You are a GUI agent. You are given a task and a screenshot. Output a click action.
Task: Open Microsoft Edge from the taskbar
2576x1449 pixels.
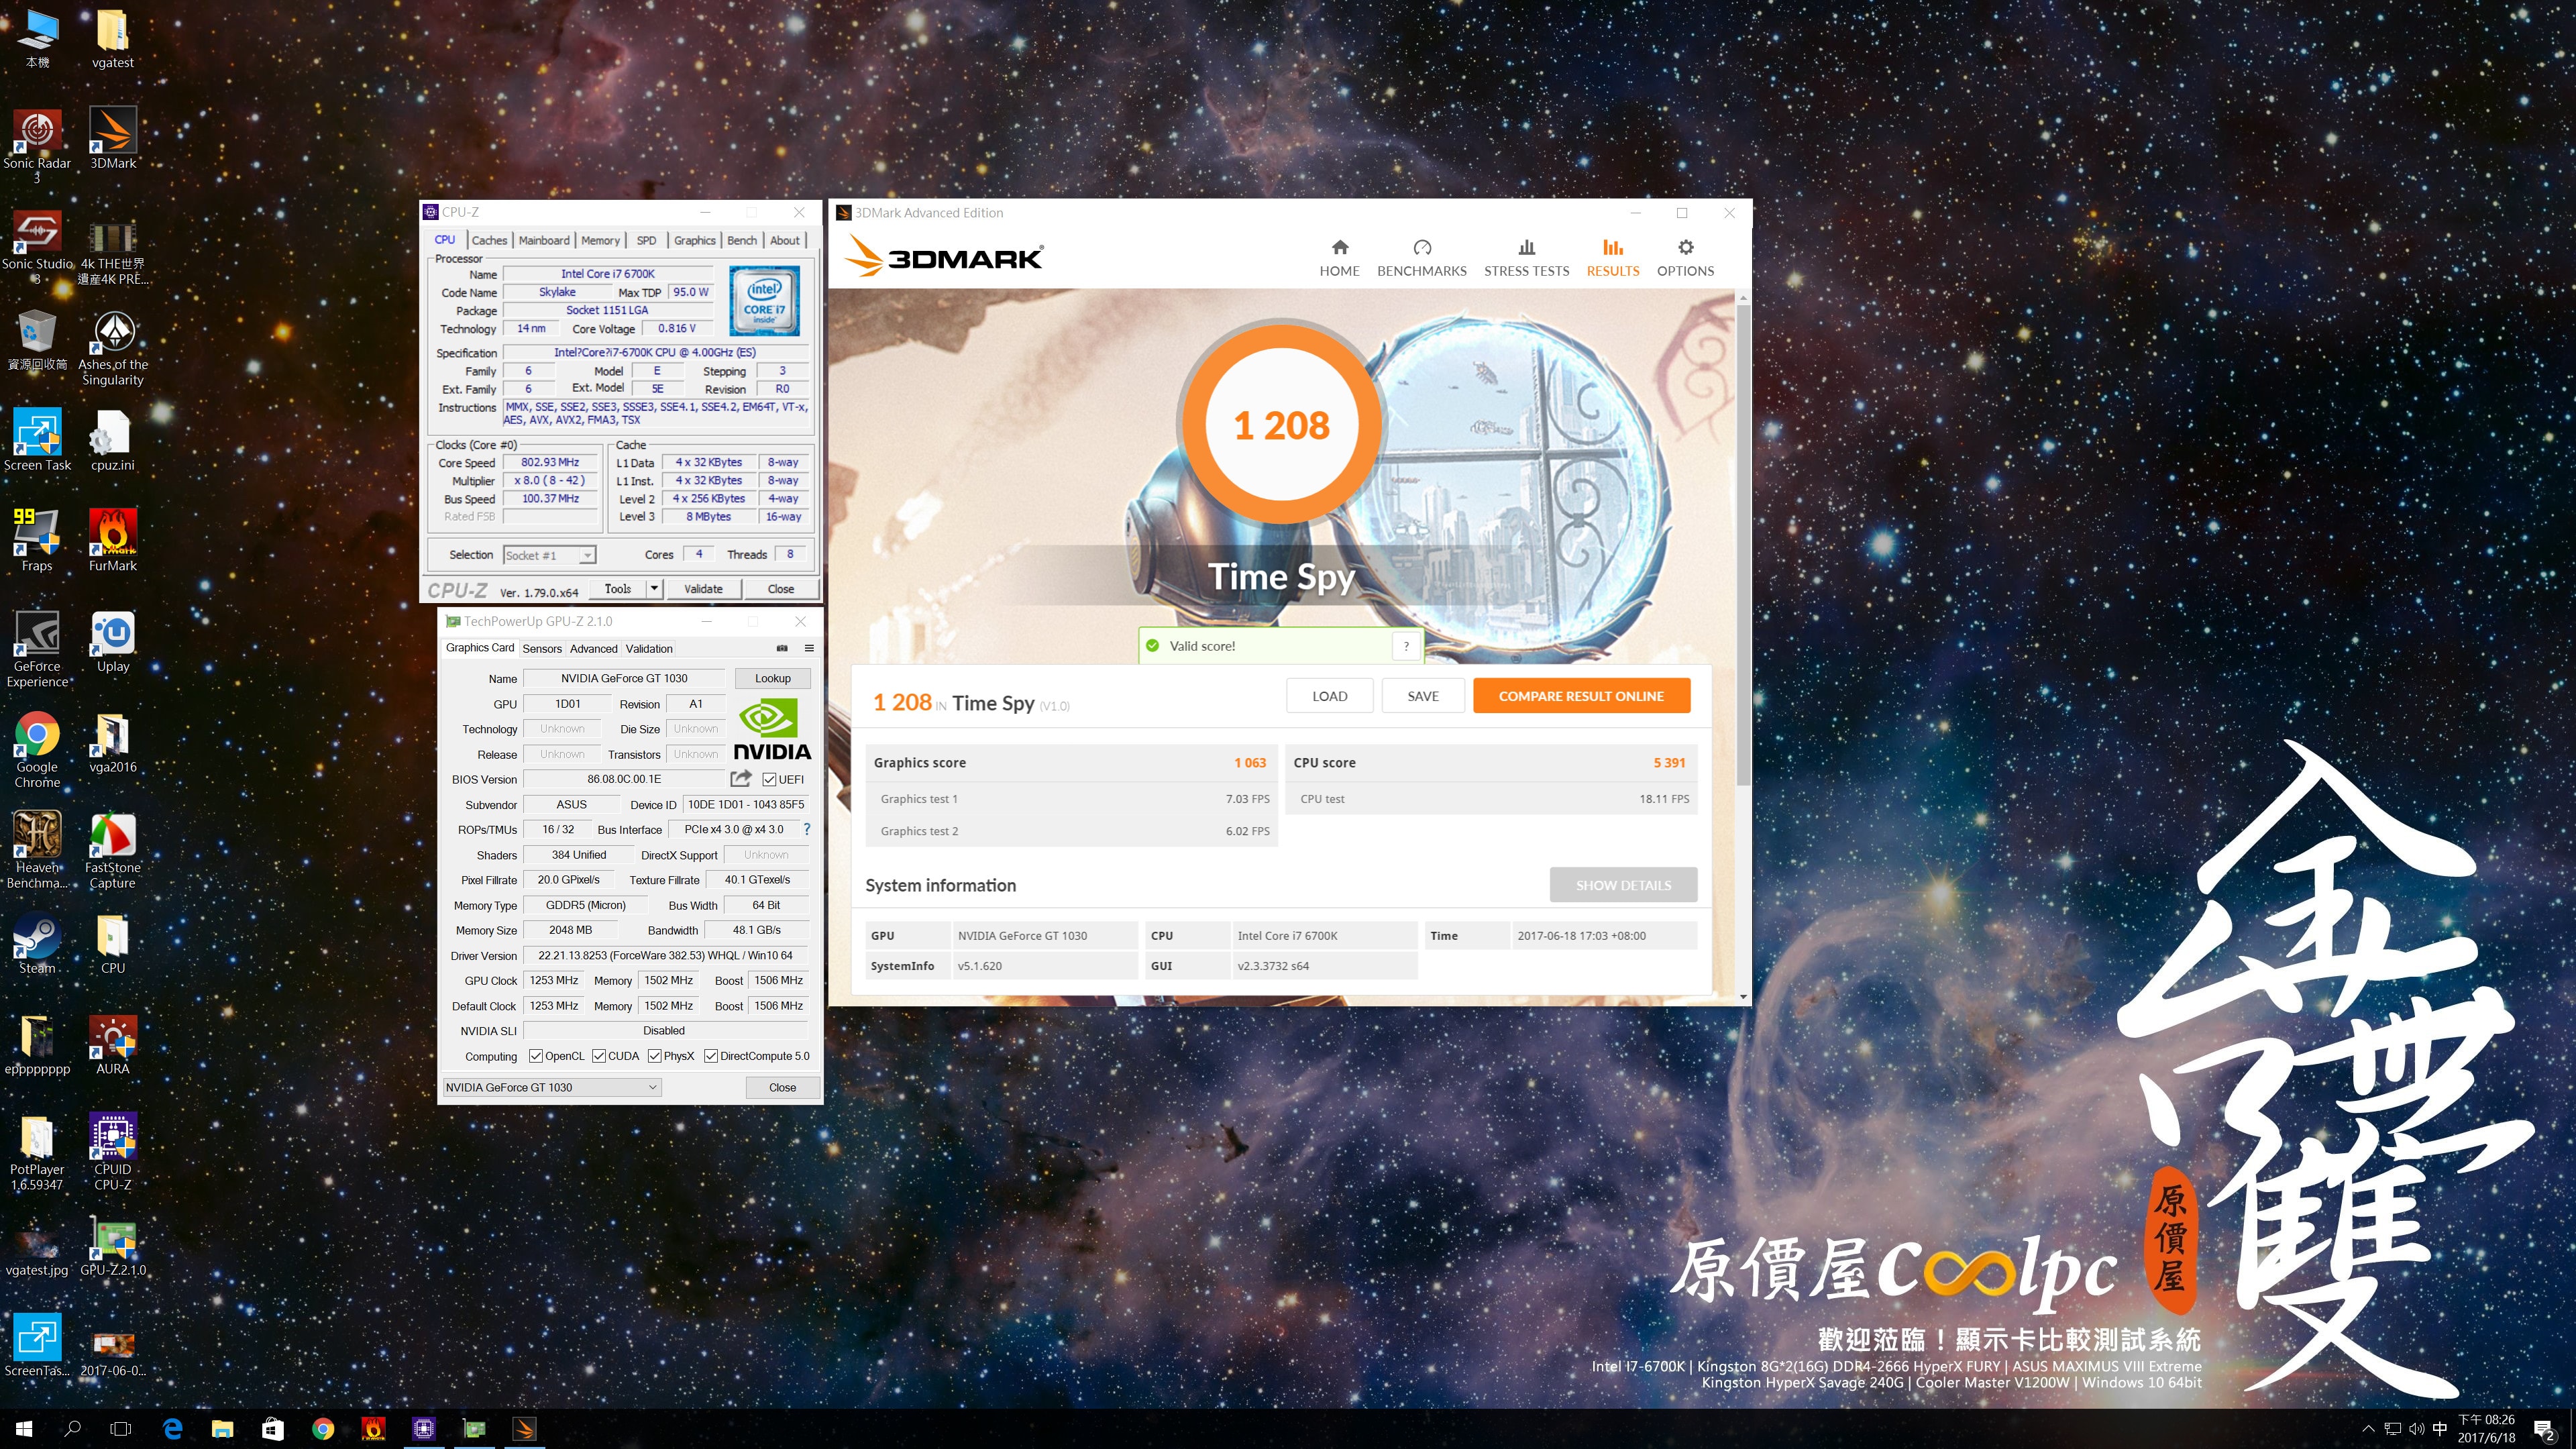click(x=172, y=1429)
